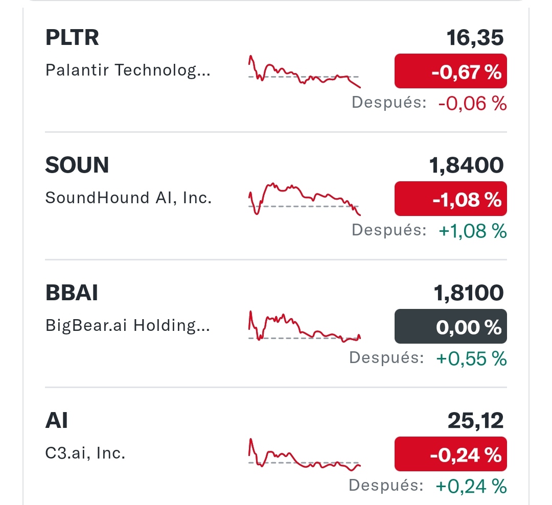View the SOUN sparkline chart
Viewport: 552px width, 505px height.
point(305,199)
